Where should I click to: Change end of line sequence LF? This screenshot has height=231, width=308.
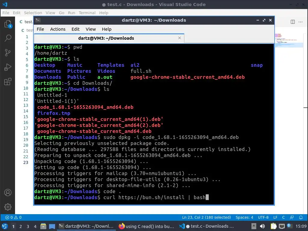click(276, 217)
